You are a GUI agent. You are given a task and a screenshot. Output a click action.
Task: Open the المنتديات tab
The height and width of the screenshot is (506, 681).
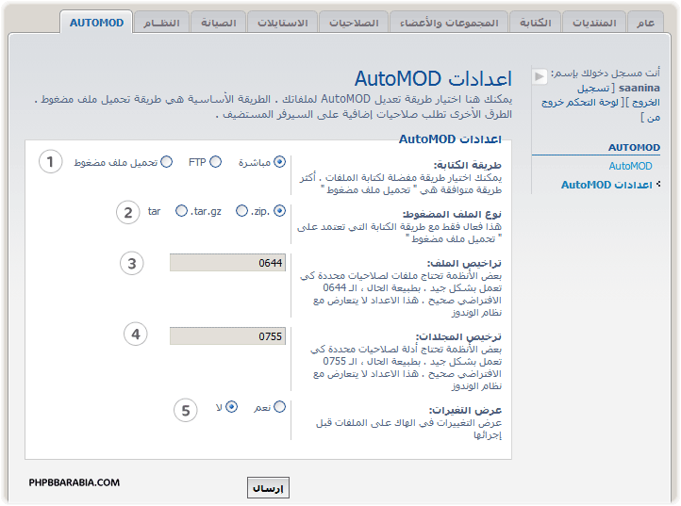(594, 23)
